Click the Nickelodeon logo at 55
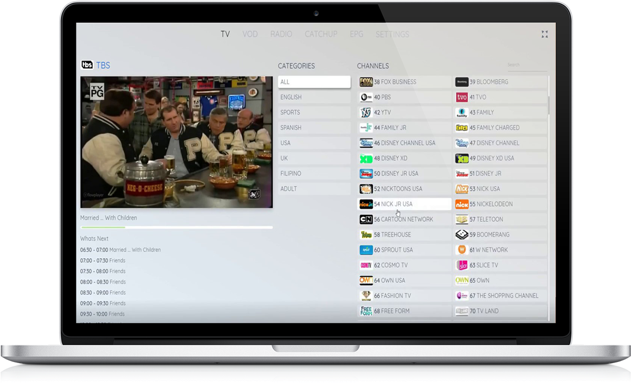 [x=462, y=204]
